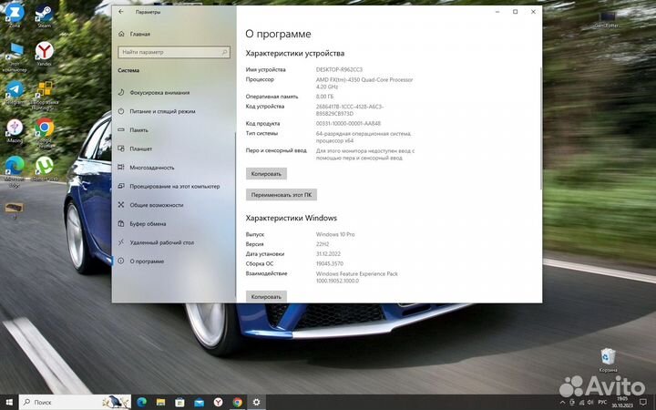Viewport: 656px width, 410px height.
Task: Click the sidebar vertical scrollbar
Action: pos(236,213)
